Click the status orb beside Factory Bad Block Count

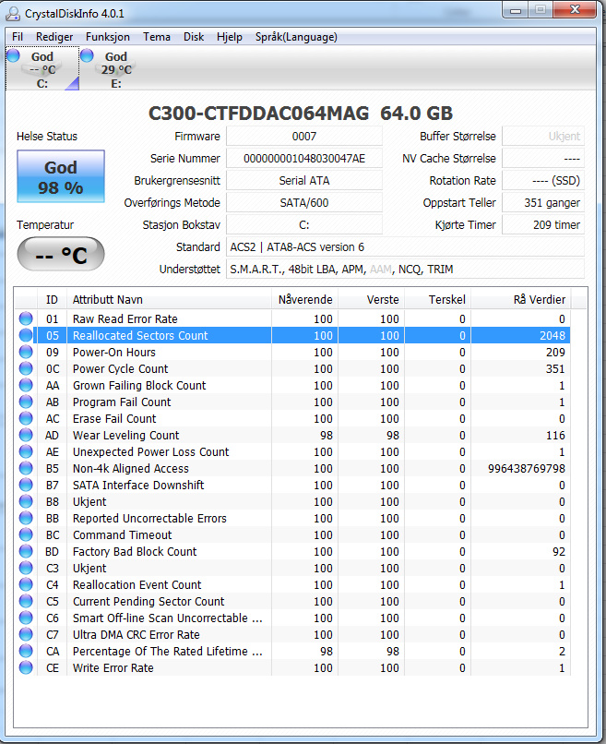[26, 551]
